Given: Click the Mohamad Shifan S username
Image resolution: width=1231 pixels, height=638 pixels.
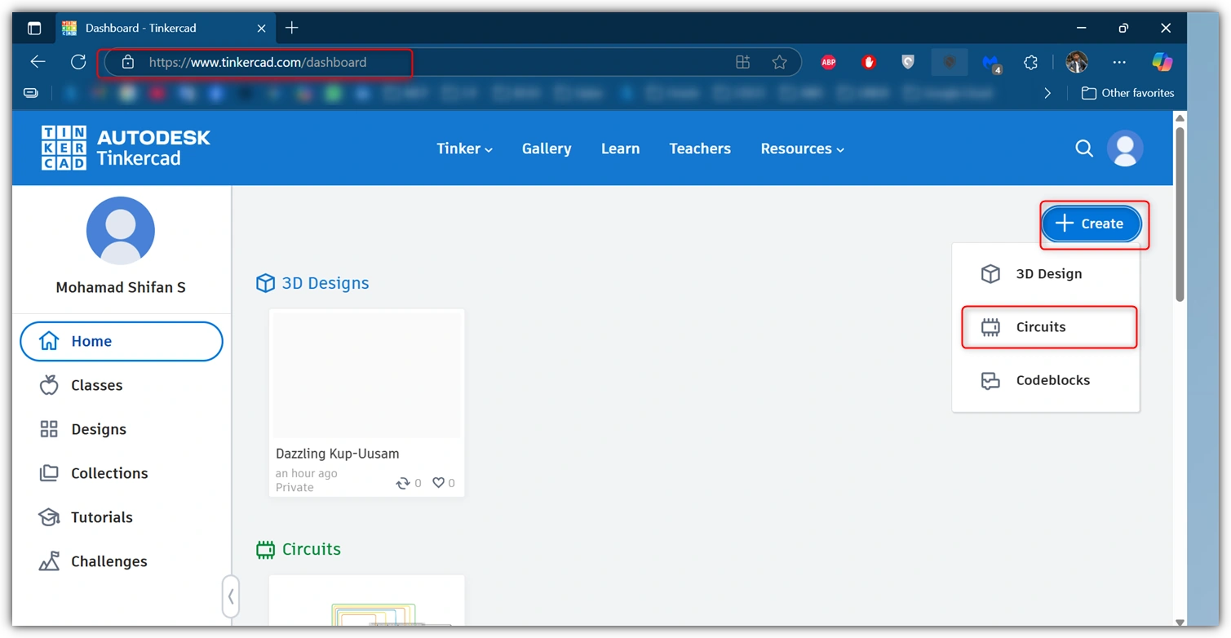Looking at the screenshot, I should [121, 287].
